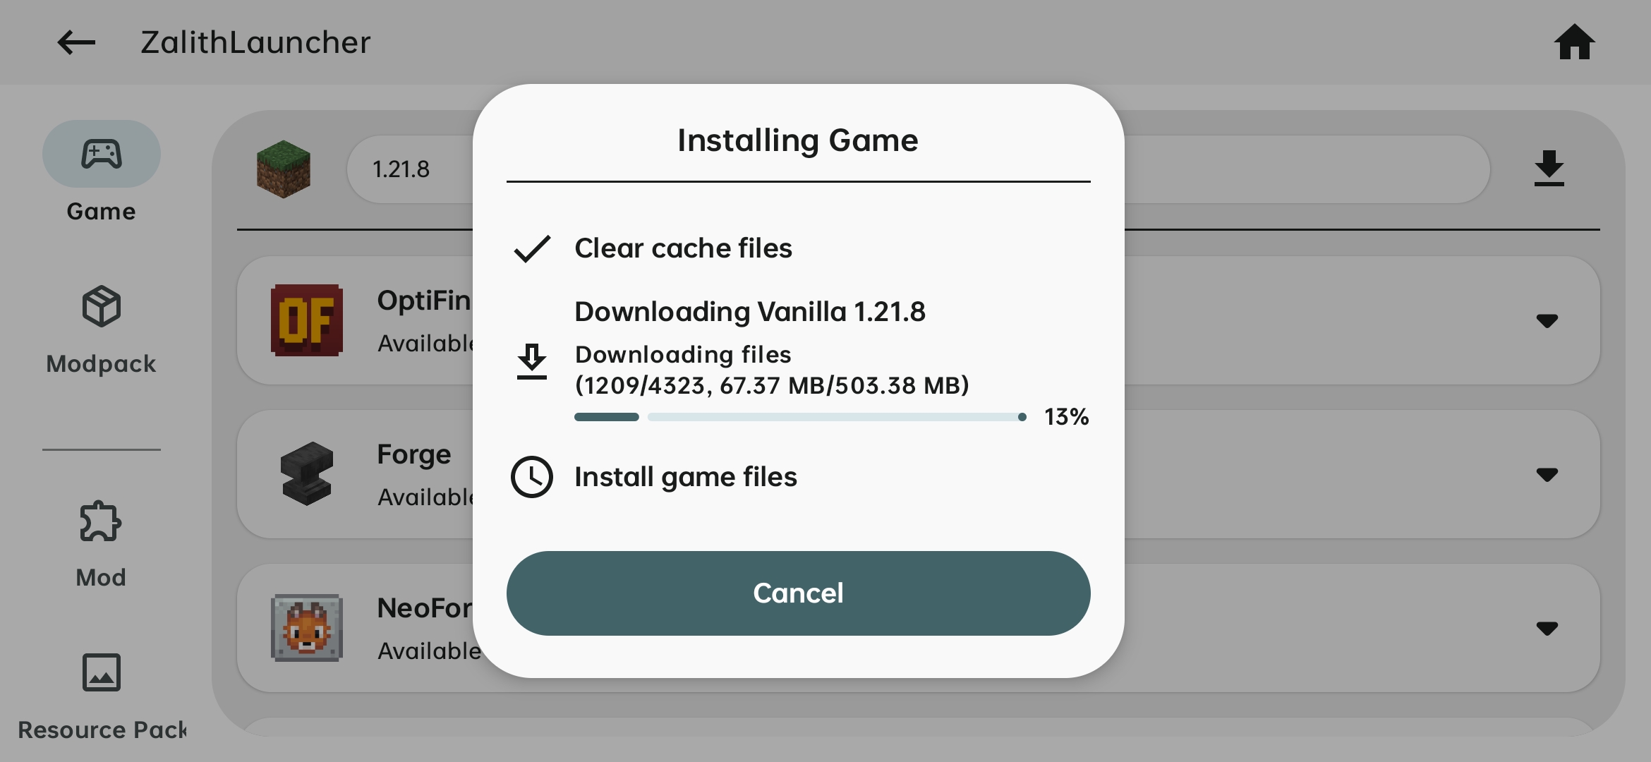Toggle the Clear cache files checkmark
Image resolution: width=1651 pixels, height=762 pixels.
point(532,248)
